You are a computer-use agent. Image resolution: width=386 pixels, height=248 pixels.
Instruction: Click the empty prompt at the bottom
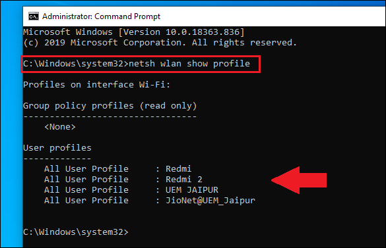coord(76,232)
